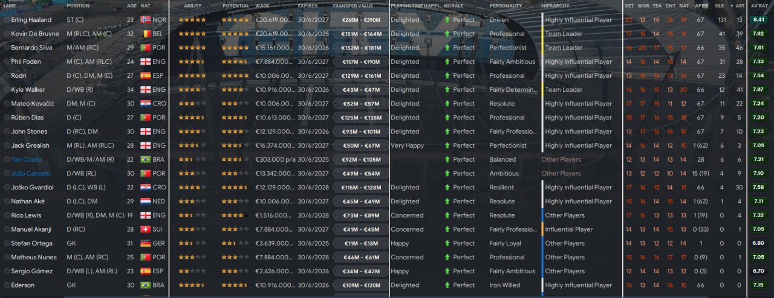Click Erling Haaland's green morale arrow

[447, 20]
